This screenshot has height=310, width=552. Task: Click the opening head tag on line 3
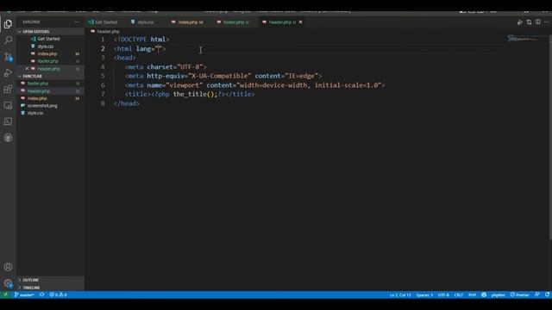pyautogui.click(x=124, y=58)
